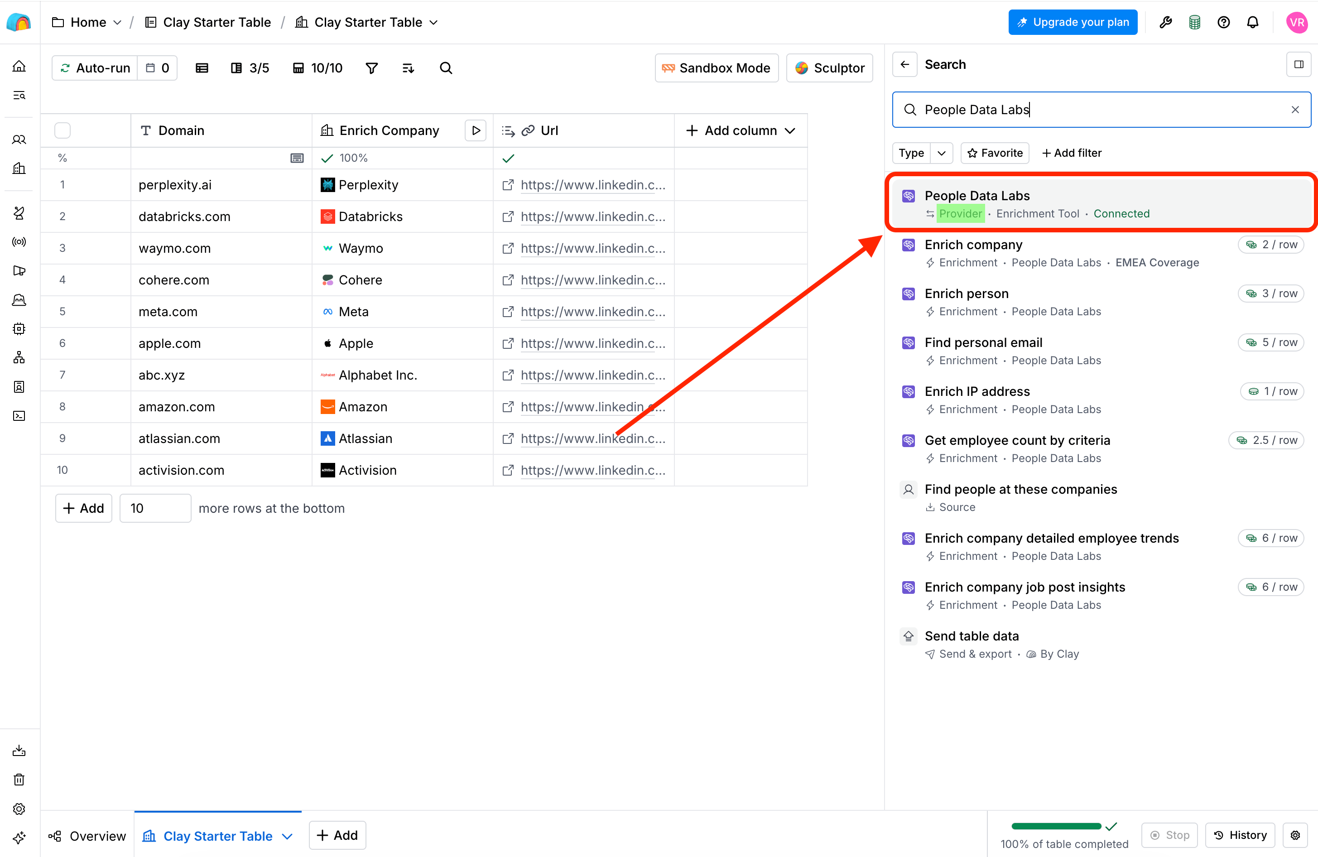Viewport: 1318px width, 857px height.
Task: Click the scheduled runs counter showing 0
Action: [x=157, y=67]
